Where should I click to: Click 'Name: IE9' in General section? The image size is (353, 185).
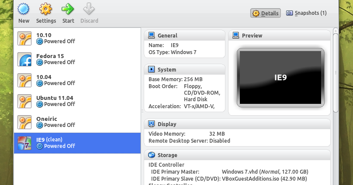163,45
